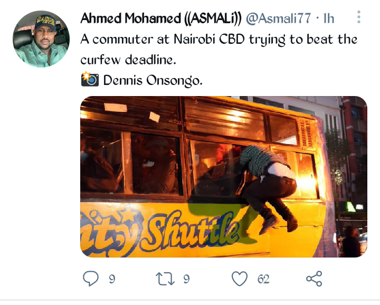This screenshot has height=305, width=380.
Task: Open Ahmed Mohamed's profile picture
Action: [41, 39]
